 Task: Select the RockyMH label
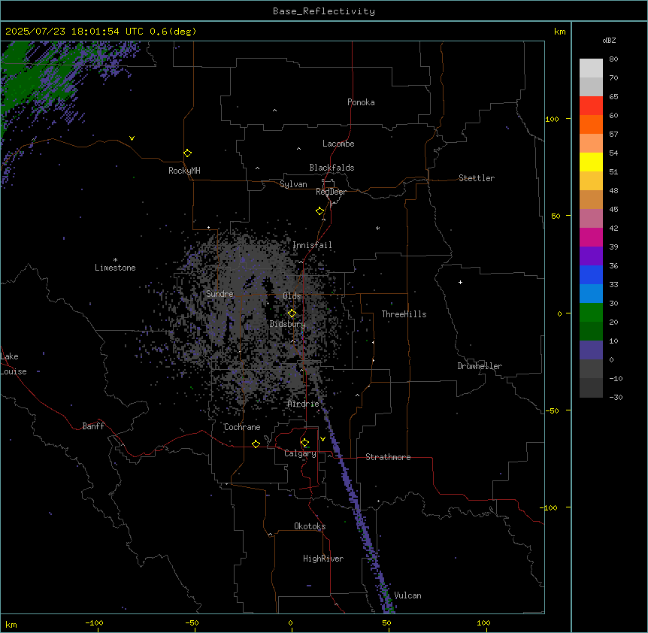[184, 171]
